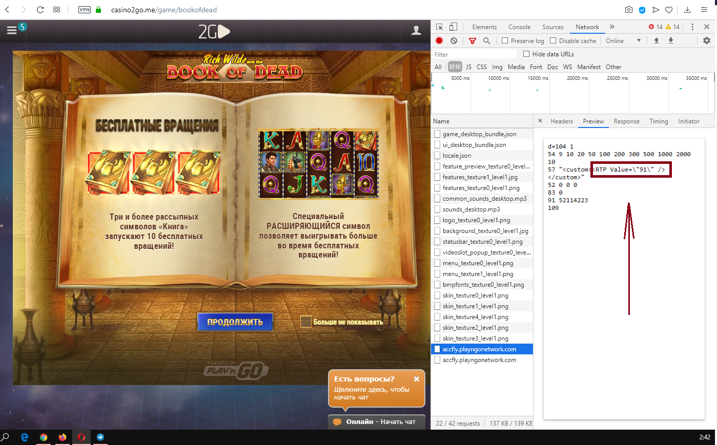Viewport: 717px width, 445px height.
Task: Click the errors count badge 14
Action: coord(655,27)
